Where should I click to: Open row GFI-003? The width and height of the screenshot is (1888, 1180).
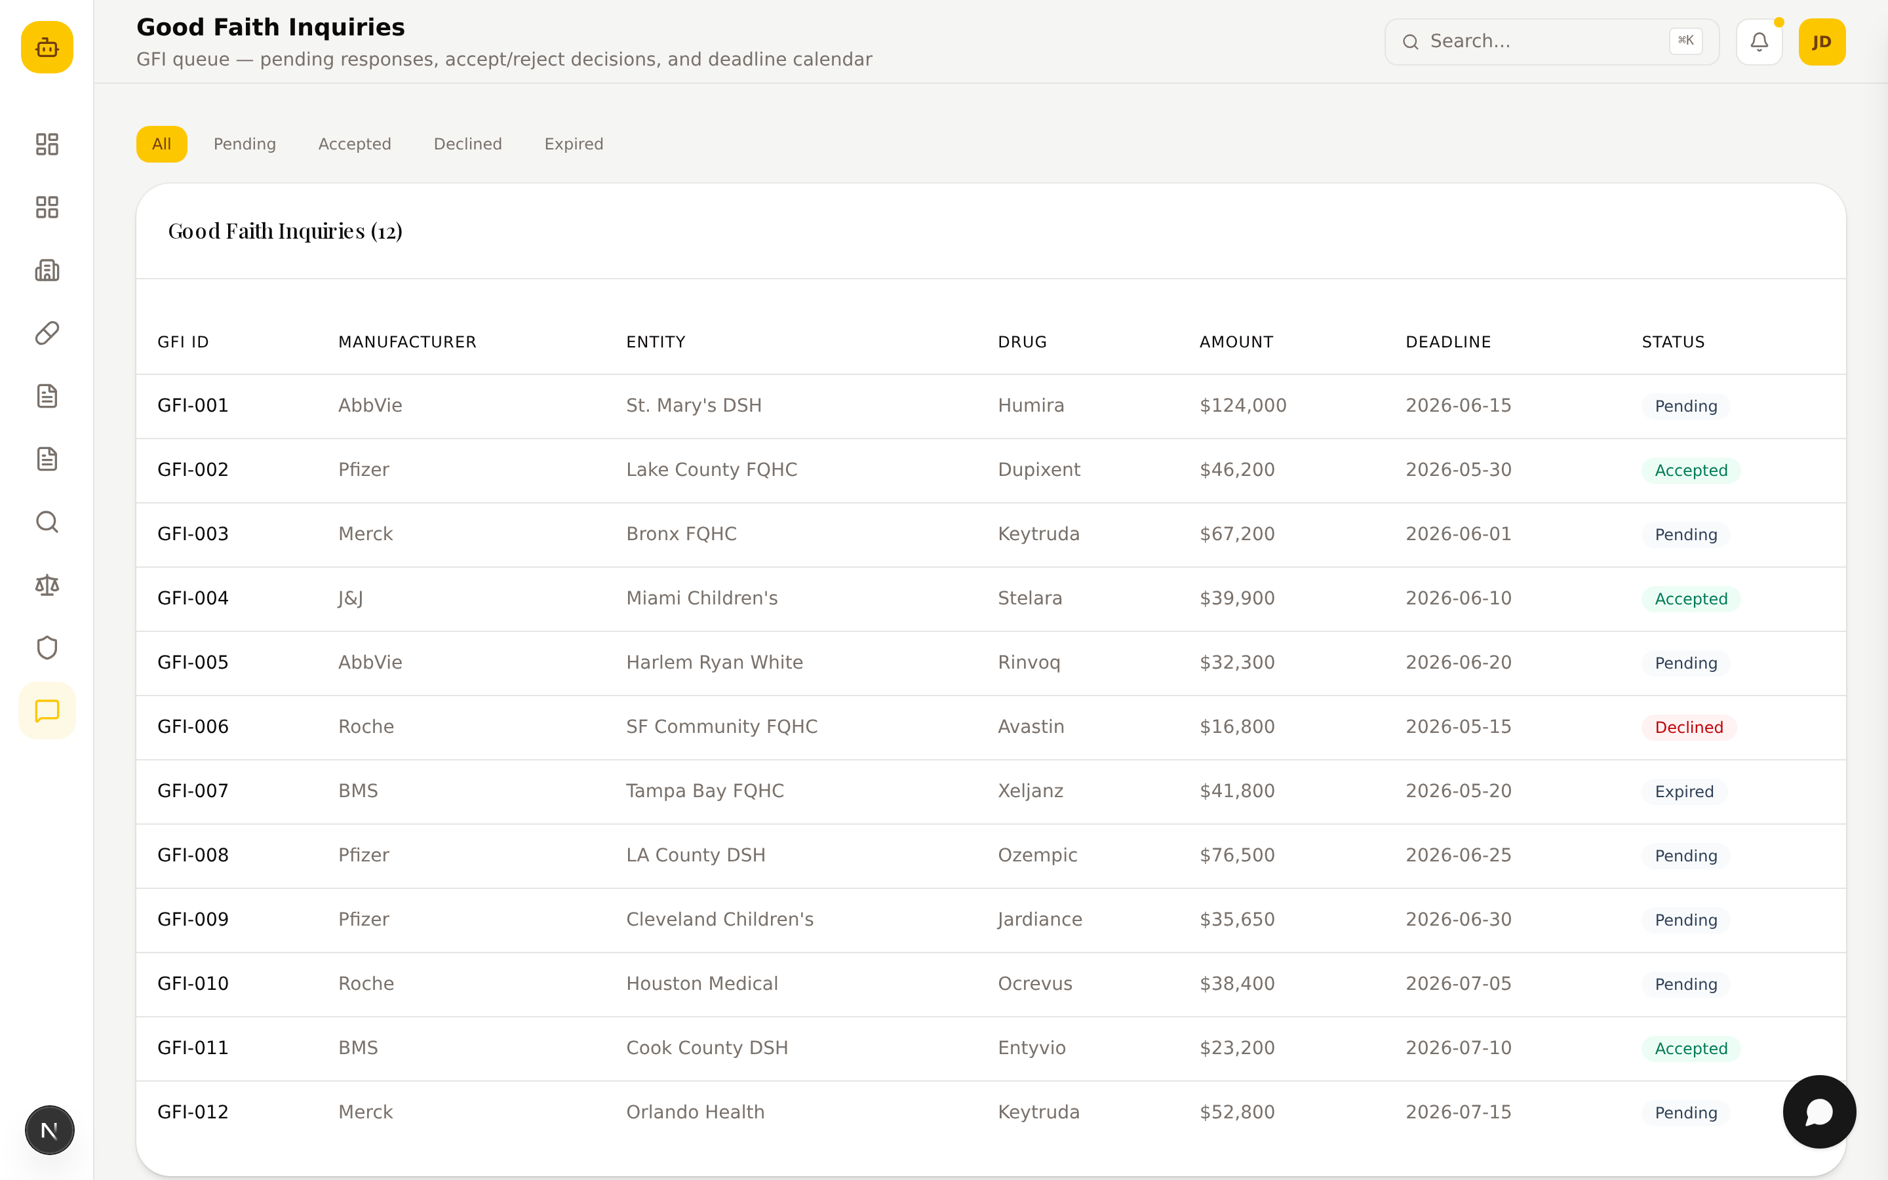[x=991, y=534]
